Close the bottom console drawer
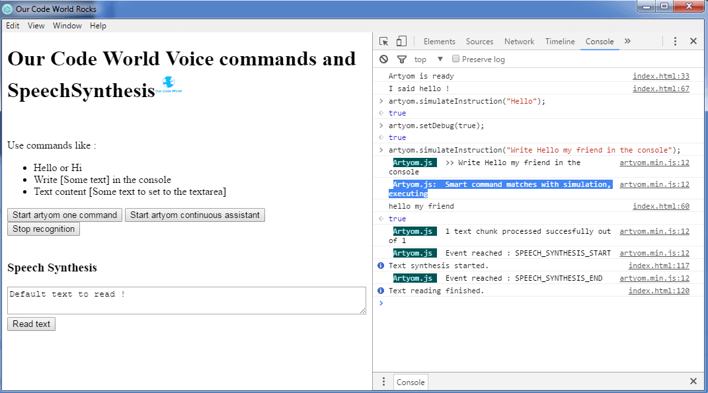The width and height of the screenshot is (708, 393). click(693, 382)
